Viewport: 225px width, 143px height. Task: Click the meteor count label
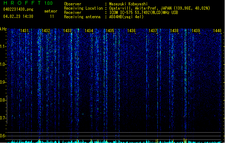point(51,11)
